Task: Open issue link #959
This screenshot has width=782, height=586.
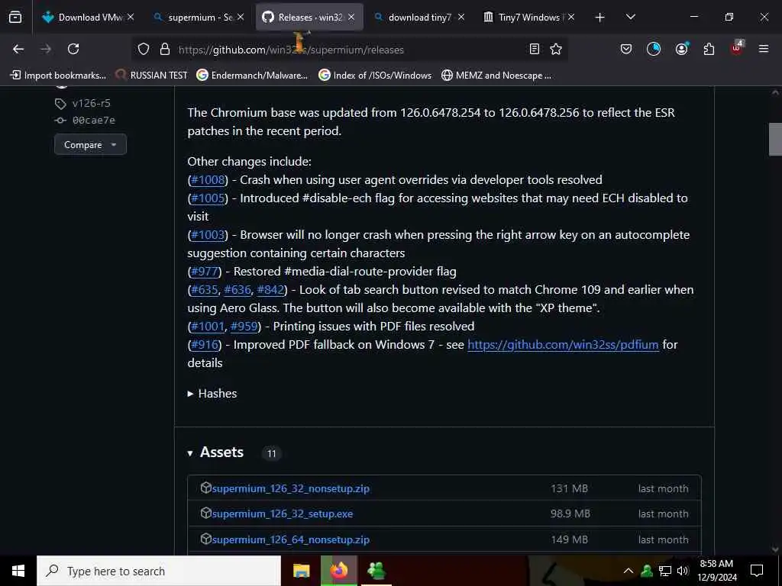Action: tap(244, 327)
